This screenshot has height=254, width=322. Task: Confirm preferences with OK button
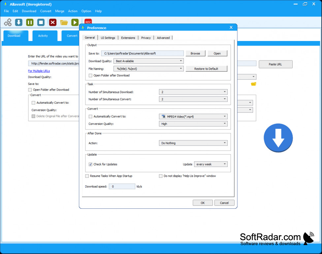pyautogui.click(x=203, y=203)
